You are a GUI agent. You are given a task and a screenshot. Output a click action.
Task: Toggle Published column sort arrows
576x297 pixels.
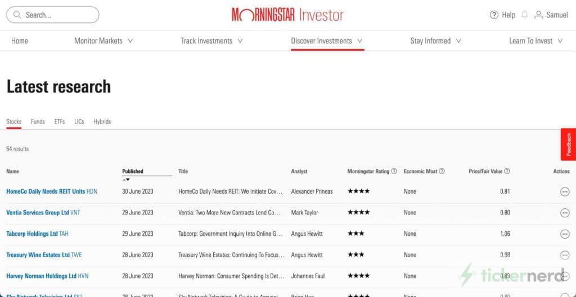[126, 179]
